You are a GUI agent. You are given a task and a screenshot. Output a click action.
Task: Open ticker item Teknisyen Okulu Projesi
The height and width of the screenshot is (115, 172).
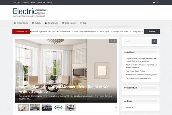120,31
